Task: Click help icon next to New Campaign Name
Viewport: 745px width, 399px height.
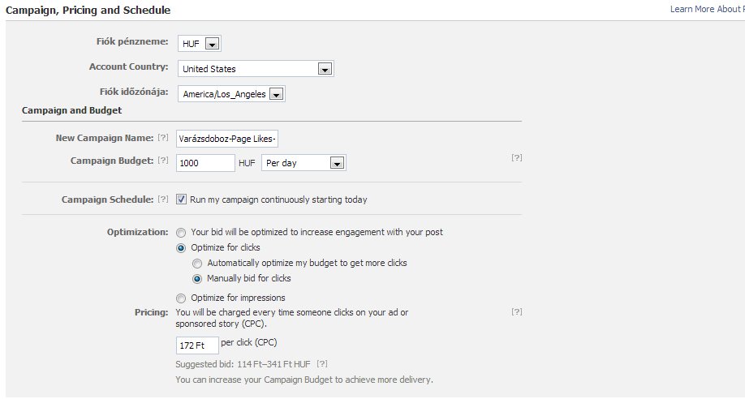Action: coord(162,139)
